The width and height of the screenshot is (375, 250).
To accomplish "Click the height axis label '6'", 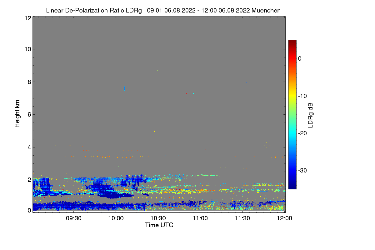I will 29,114.
